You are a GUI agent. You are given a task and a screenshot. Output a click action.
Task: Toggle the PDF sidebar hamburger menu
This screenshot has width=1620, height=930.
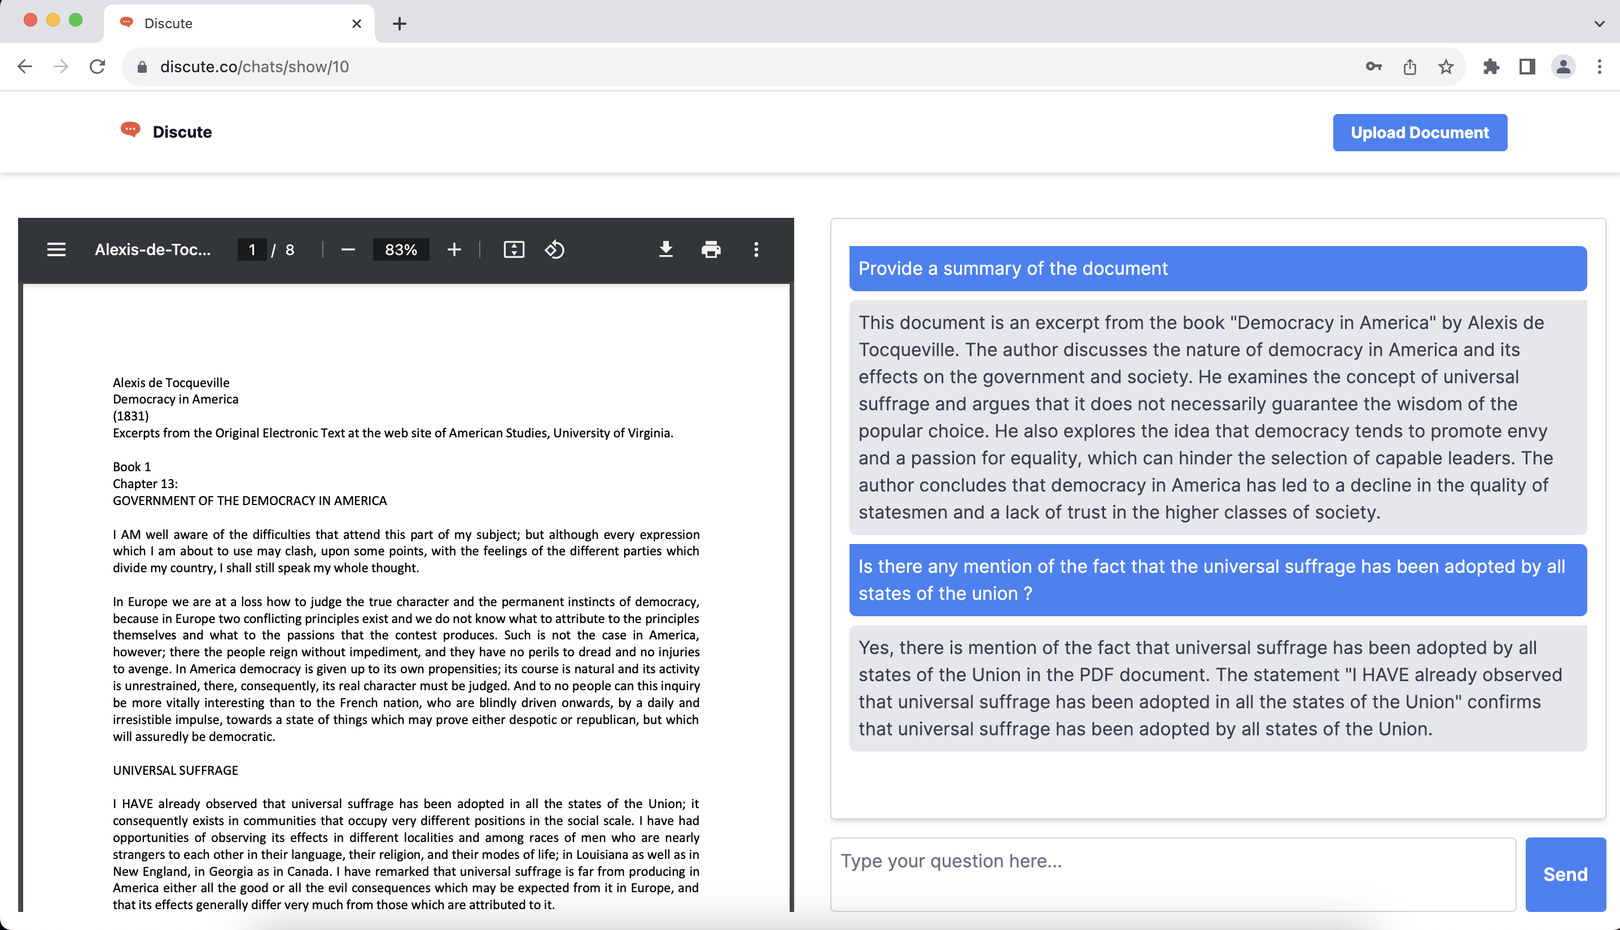[x=56, y=250]
